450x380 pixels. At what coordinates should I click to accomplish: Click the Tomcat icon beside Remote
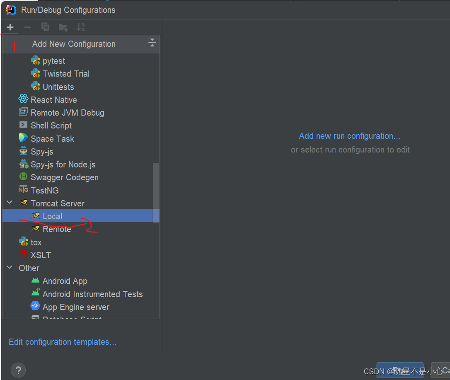35,228
